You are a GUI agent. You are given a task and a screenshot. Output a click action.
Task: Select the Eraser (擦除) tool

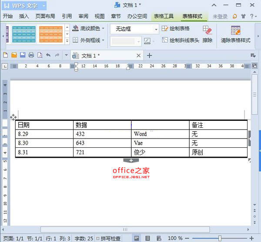(x=207, y=34)
